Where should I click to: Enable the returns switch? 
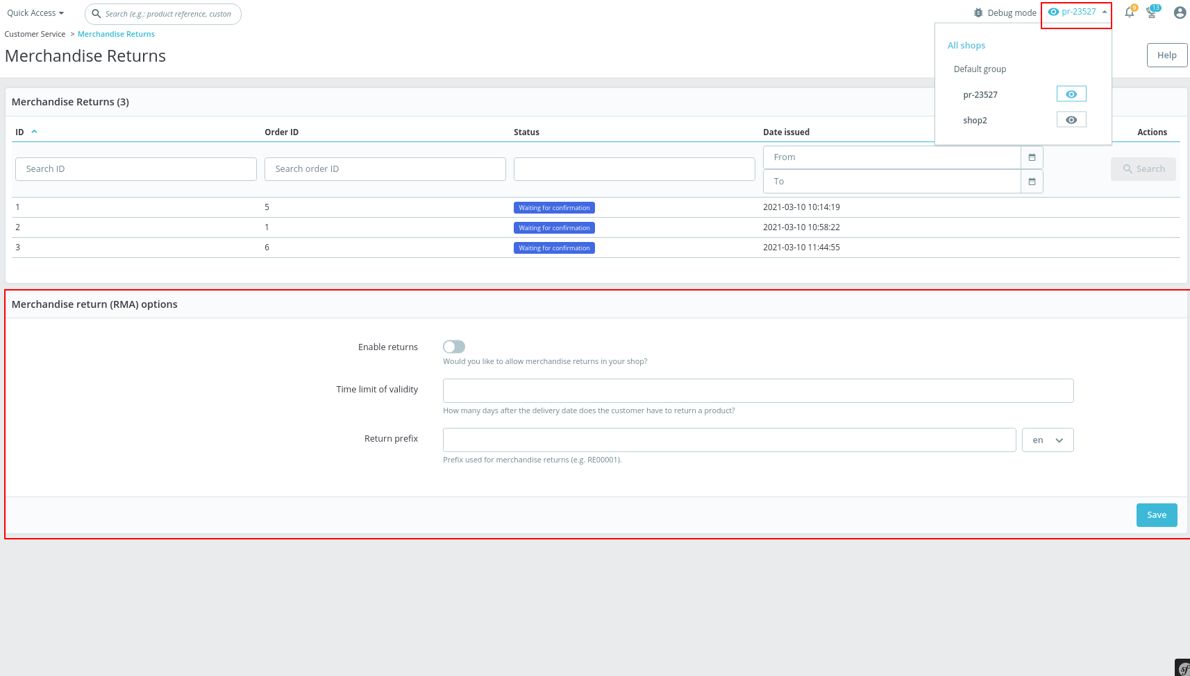pyautogui.click(x=454, y=347)
